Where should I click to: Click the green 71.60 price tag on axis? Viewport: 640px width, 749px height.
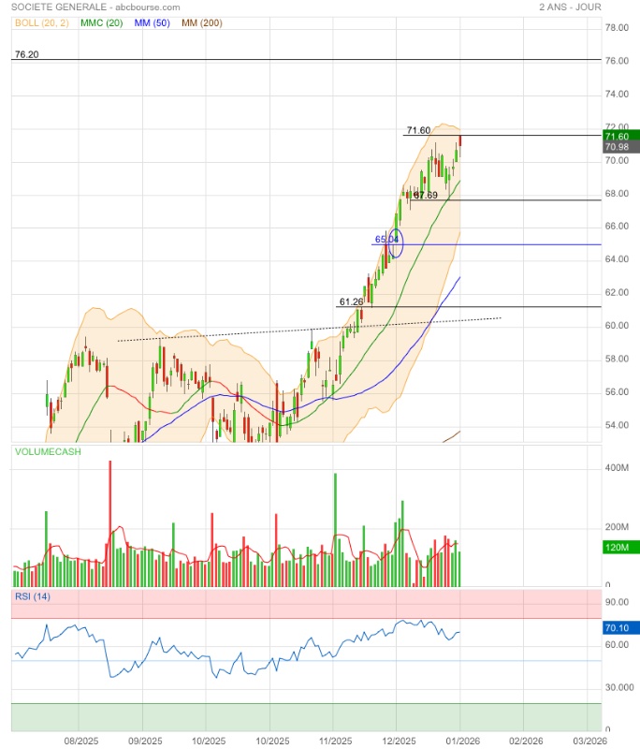pyautogui.click(x=620, y=136)
